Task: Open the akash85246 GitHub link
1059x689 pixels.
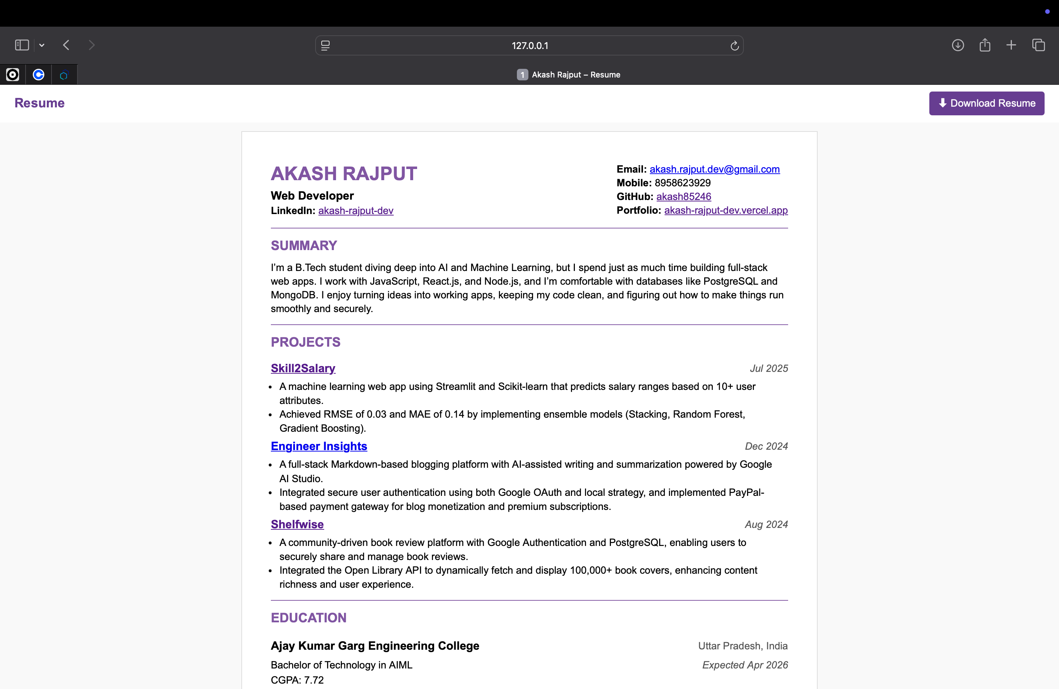Action: pos(683,196)
